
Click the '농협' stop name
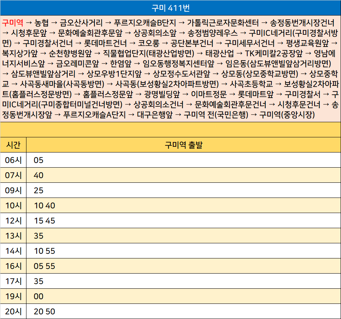[42, 22]
